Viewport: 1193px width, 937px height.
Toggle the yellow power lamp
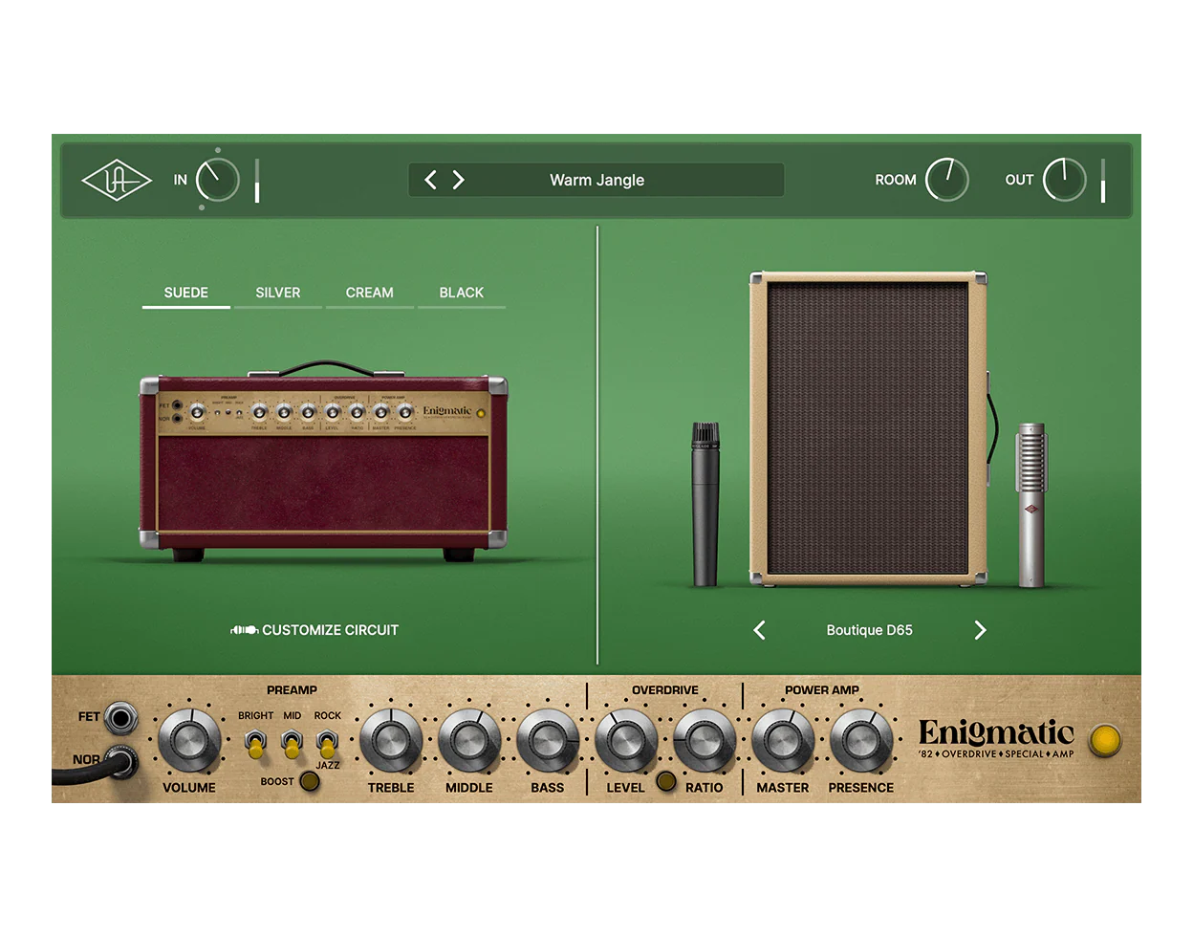[x=1105, y=741]
